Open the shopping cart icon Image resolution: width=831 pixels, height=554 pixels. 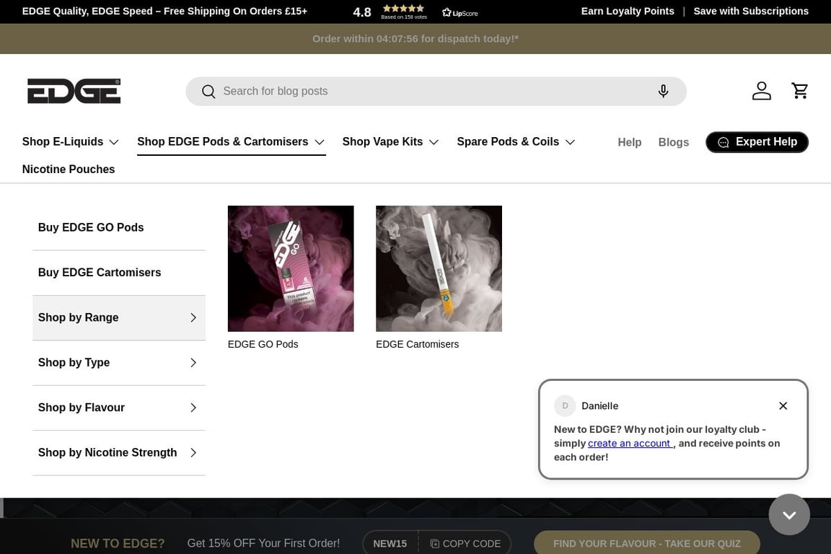tap(800, 91)
